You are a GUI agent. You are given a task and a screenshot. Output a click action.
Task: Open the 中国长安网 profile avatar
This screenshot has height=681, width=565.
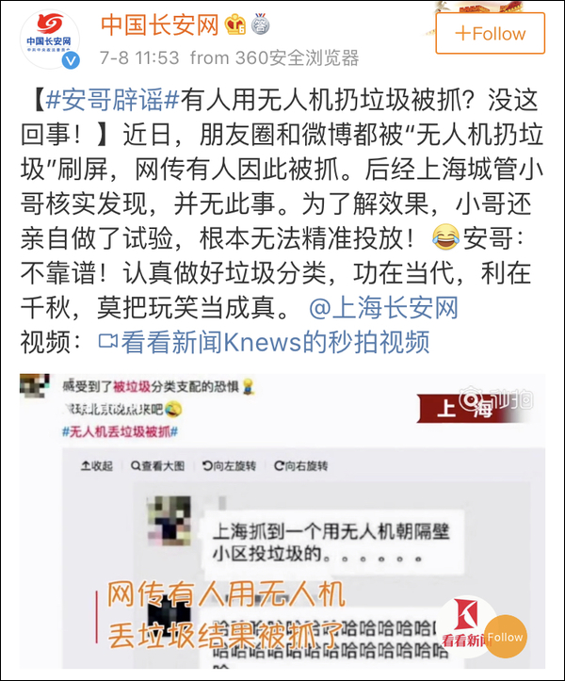click(x=50, y=40)
